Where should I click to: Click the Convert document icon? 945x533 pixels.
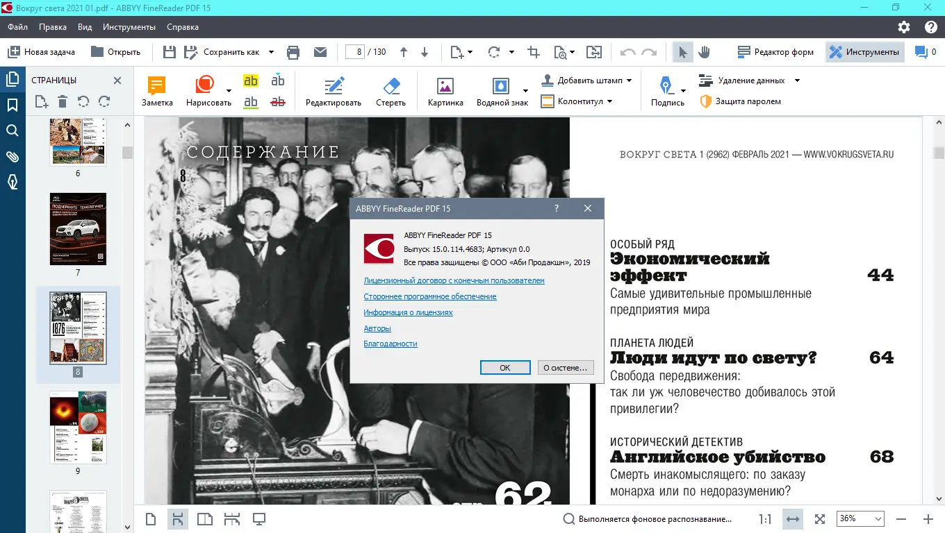pos(593,52)
